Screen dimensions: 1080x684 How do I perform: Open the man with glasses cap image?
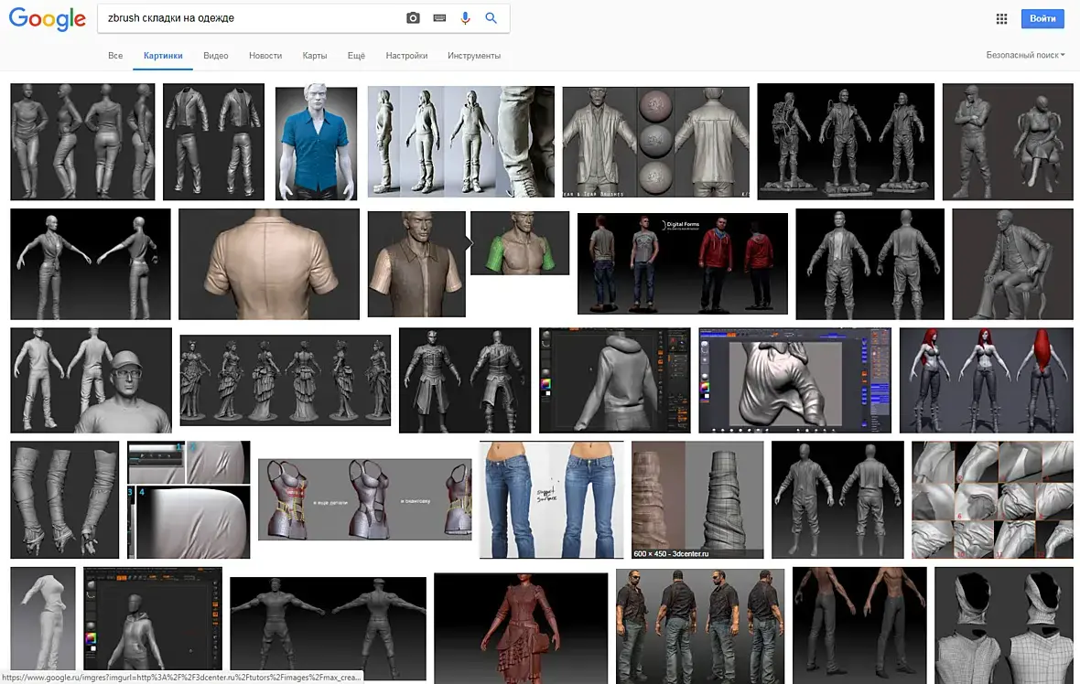91,379
